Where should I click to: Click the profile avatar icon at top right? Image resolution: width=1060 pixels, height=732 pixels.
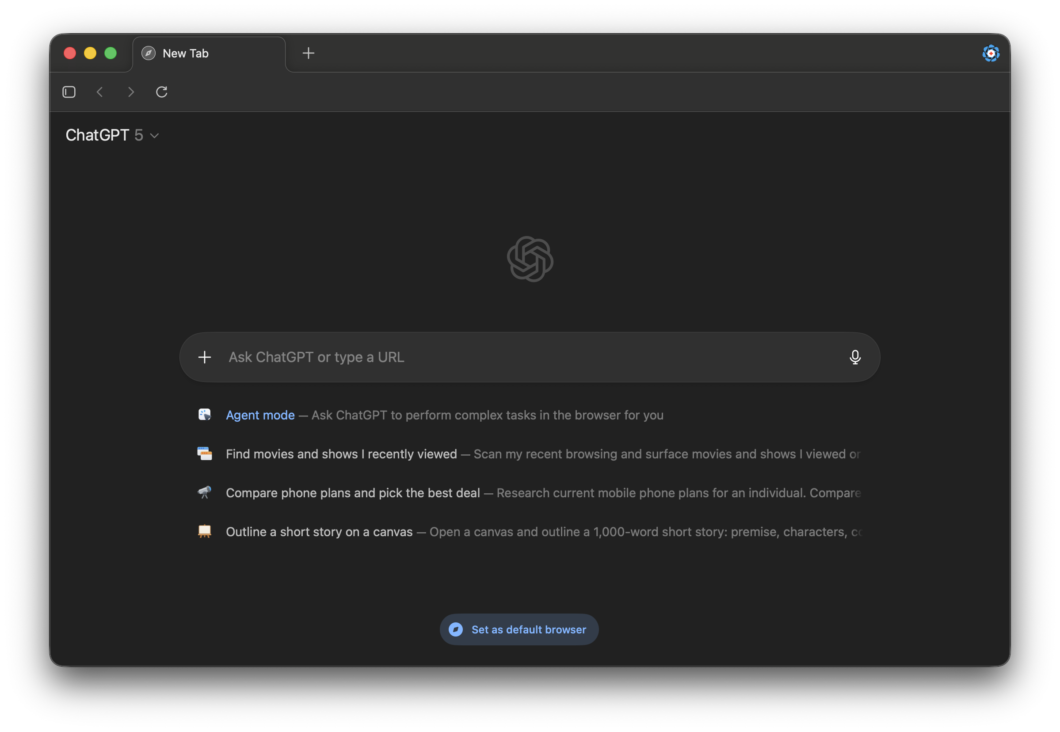[x=990, y=53]
